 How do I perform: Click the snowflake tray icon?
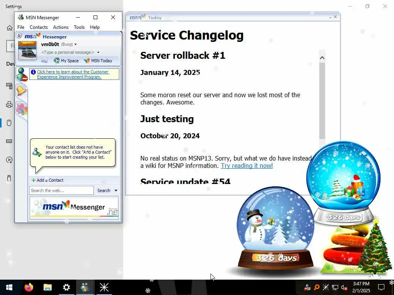coord(326,287)
